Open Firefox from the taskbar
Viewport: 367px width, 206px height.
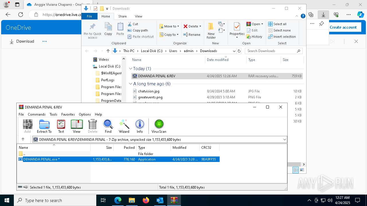[x=146, y=200]
